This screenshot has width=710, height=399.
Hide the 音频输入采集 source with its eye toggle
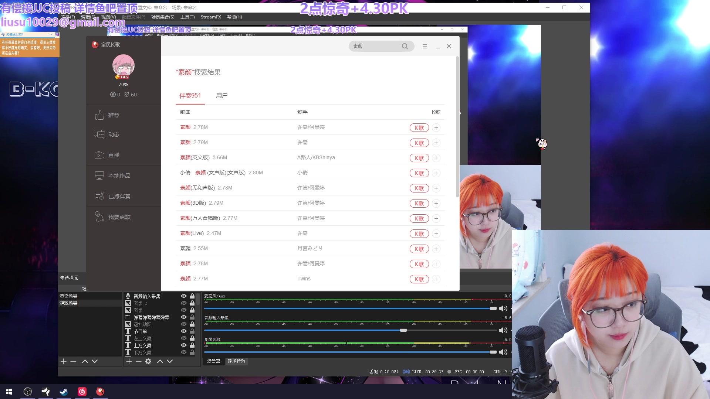(184, 296)
